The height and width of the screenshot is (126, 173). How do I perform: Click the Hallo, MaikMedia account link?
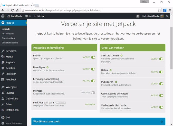151,16
